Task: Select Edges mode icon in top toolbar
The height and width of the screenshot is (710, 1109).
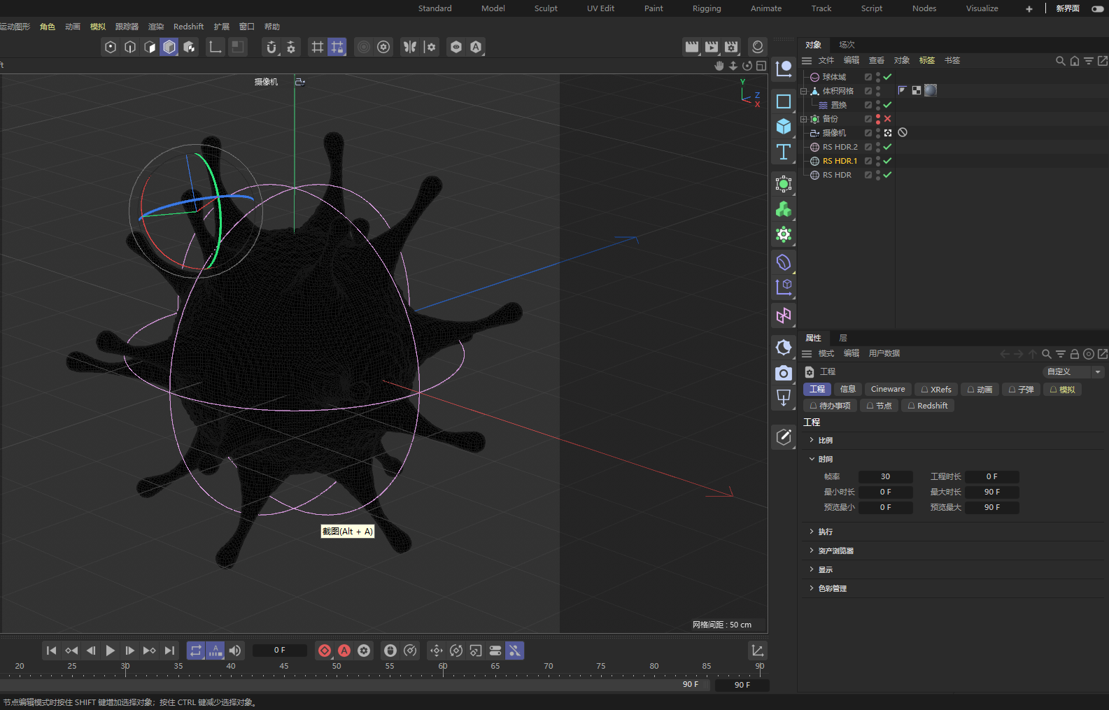Action: pos(130,47)
